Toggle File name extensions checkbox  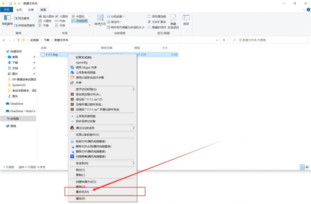(149, 22)
